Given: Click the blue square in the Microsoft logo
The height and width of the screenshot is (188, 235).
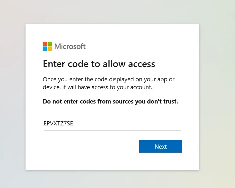Looking at the screenshot, I should pyautogui.click(x=44, y=48).
